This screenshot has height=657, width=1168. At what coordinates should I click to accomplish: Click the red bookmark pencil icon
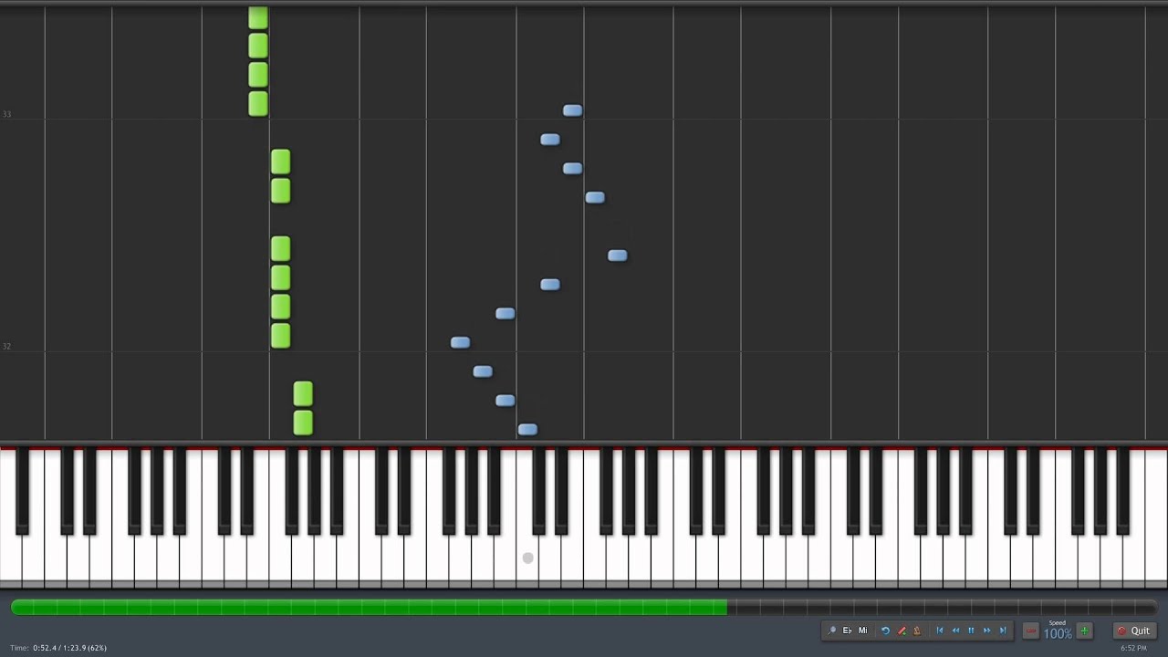pos(902,631)
